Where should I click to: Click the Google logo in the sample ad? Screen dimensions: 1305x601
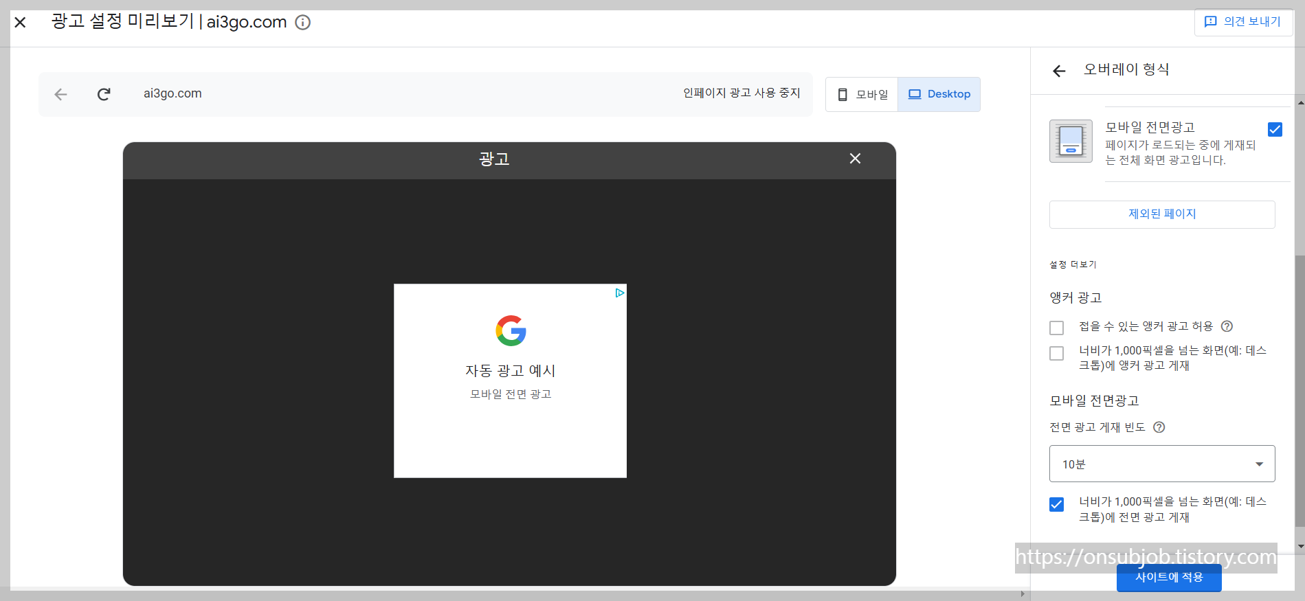(511, 330)
